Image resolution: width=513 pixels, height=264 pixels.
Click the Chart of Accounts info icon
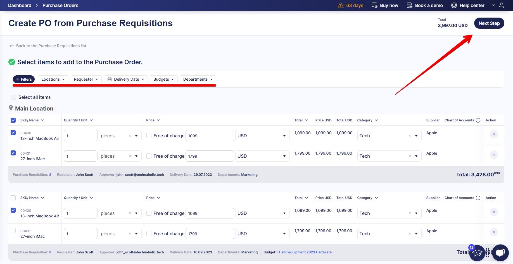tap(478, 120)
